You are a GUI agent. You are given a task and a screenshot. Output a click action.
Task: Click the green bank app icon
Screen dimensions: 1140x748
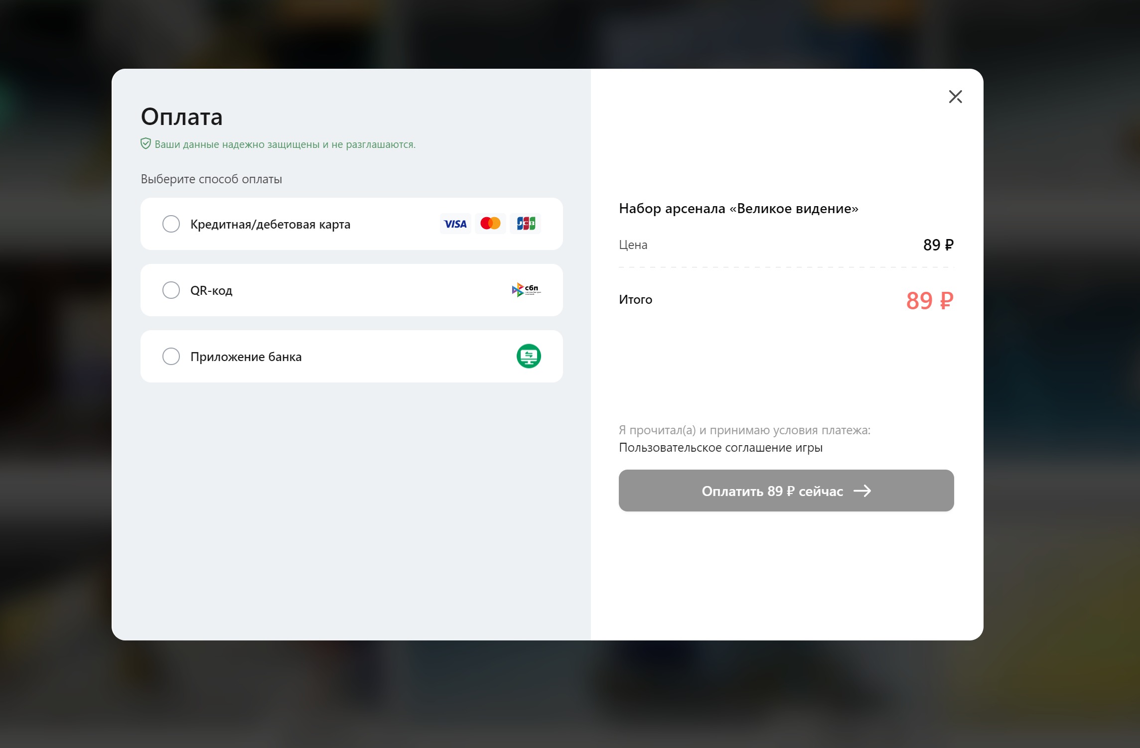(529, 357)
